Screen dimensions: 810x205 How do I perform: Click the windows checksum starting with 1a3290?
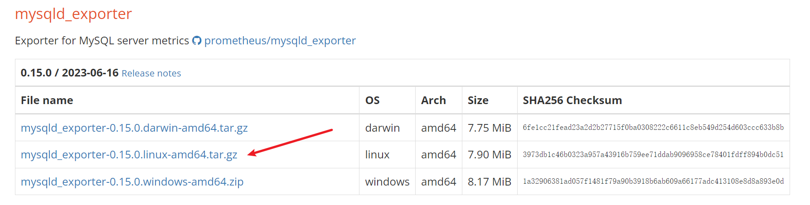pyautogui.click(x=653, y=181)
